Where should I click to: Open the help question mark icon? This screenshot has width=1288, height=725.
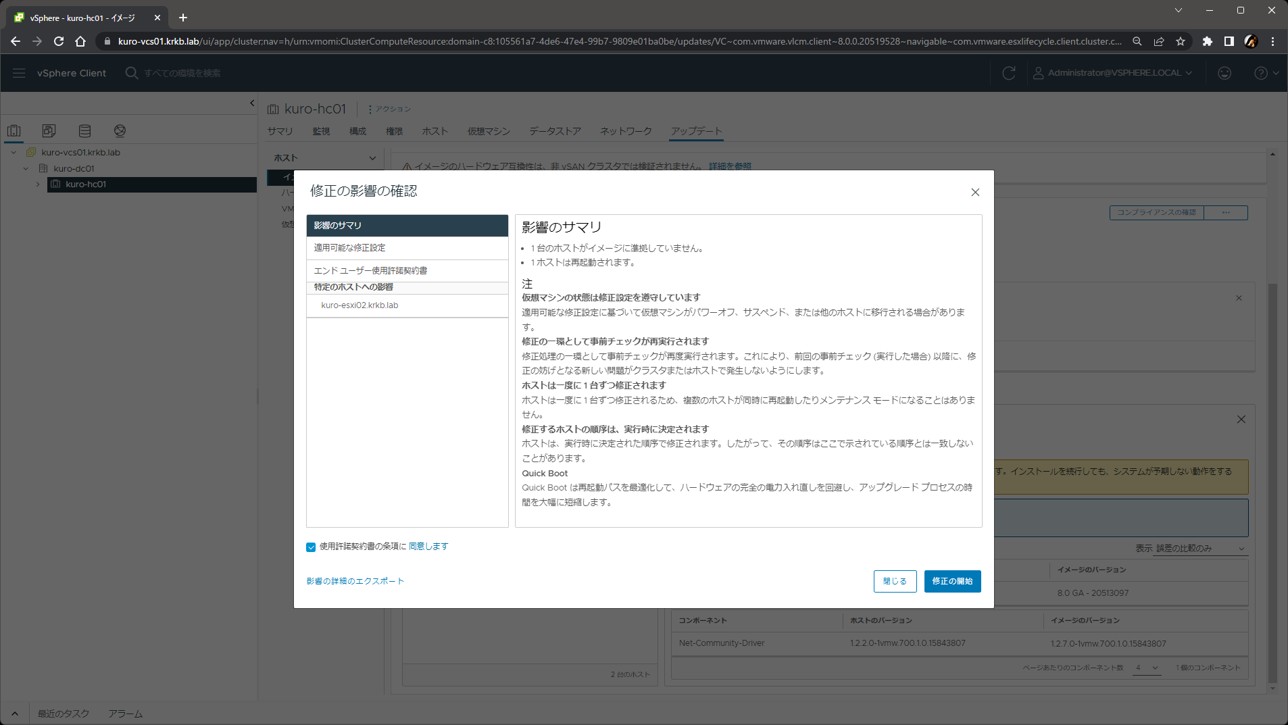(1260, 73)
